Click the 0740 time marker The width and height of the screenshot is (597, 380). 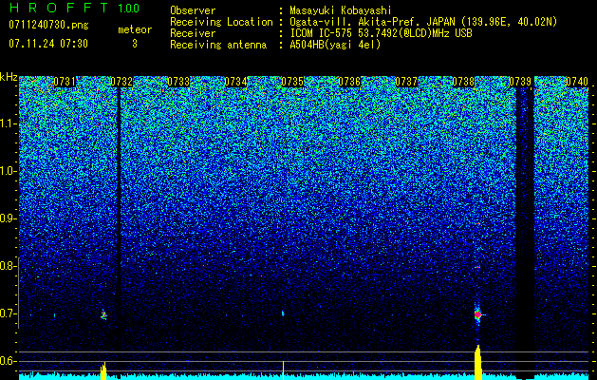tap(577, 82)
